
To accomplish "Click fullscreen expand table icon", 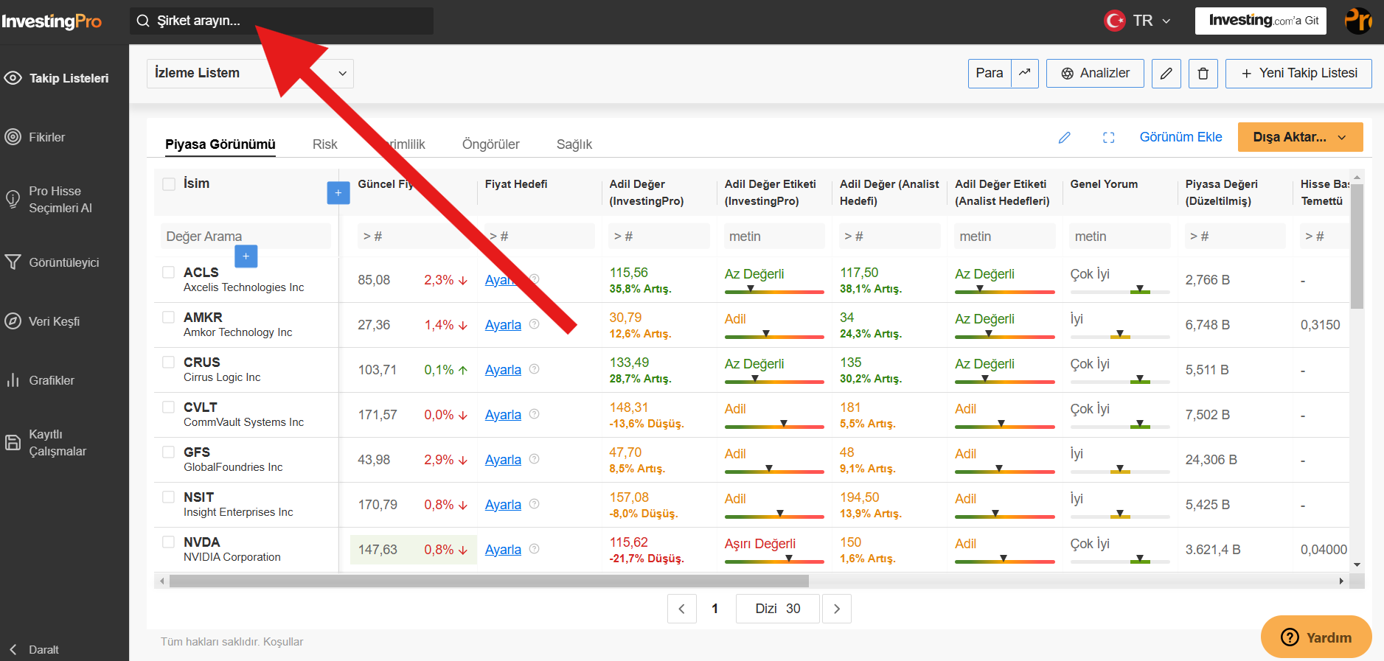I will (x=1108, y=138).
